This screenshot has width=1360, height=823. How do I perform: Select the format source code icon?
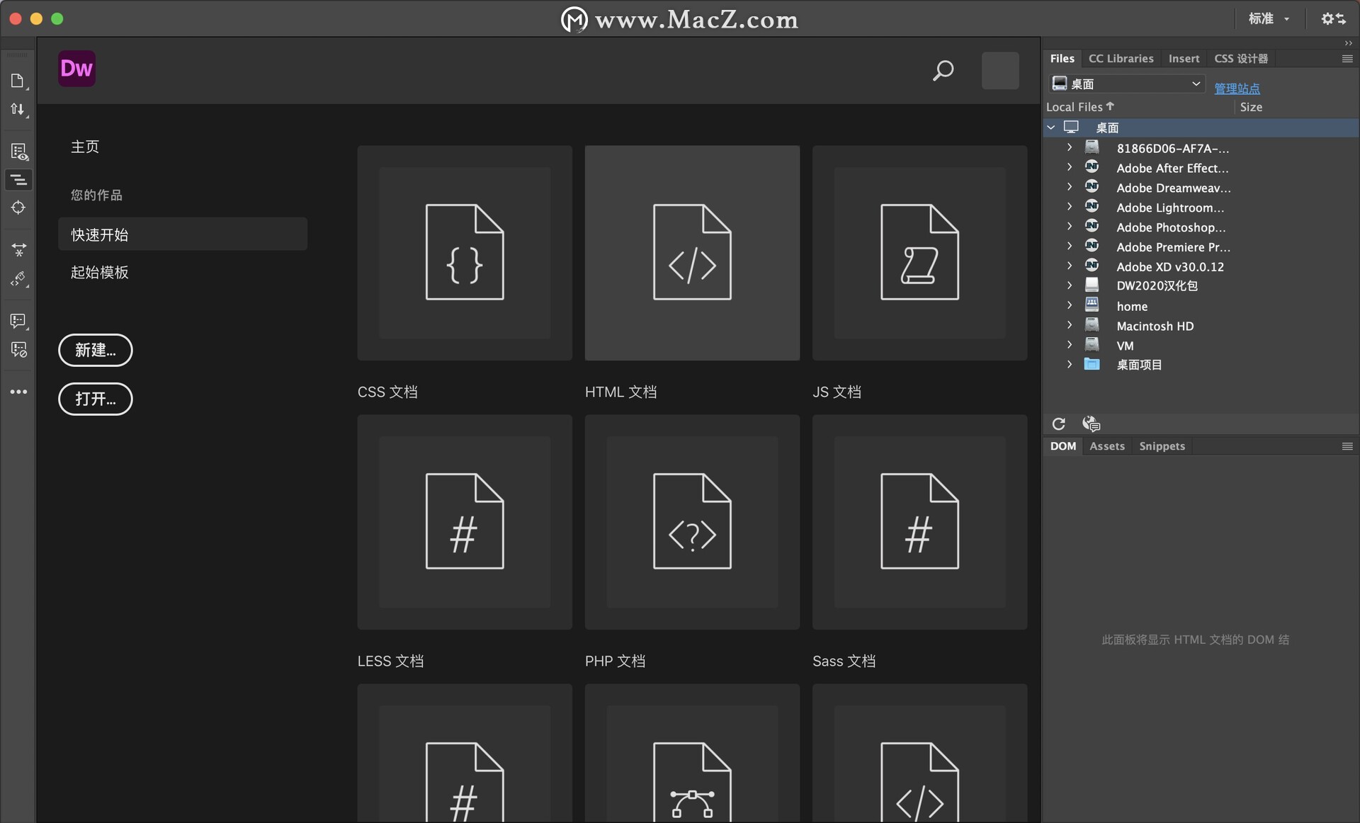(x=18, y=180)
